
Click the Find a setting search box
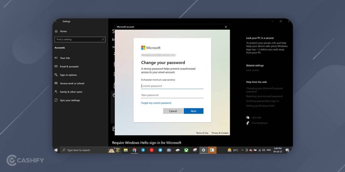pyautogui.click(x=80, y=40)
